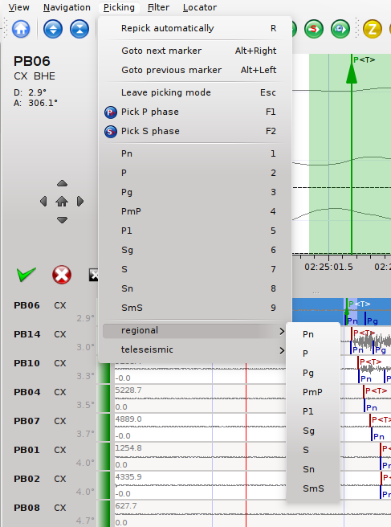Select SmS in the regional submenu

click(313, 488)
